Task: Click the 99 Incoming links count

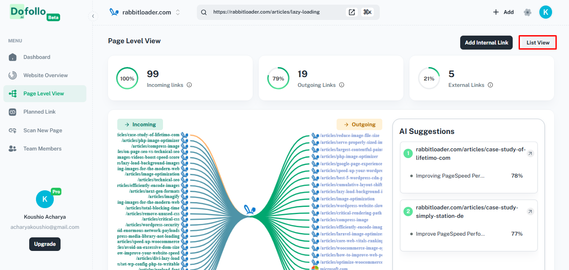Action: click(153, 74)
